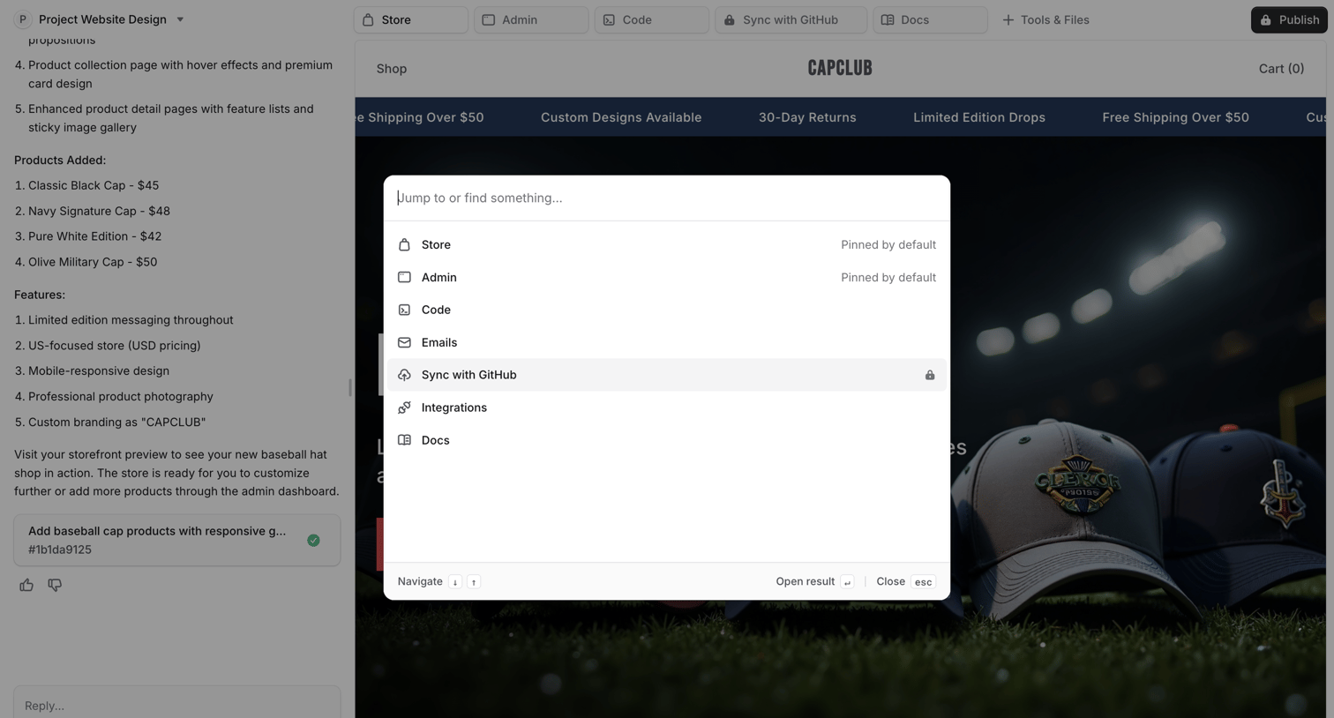Click the green checkmark on commit card
The height and width of the screenshot is (718, 1334).
(313, 540)
